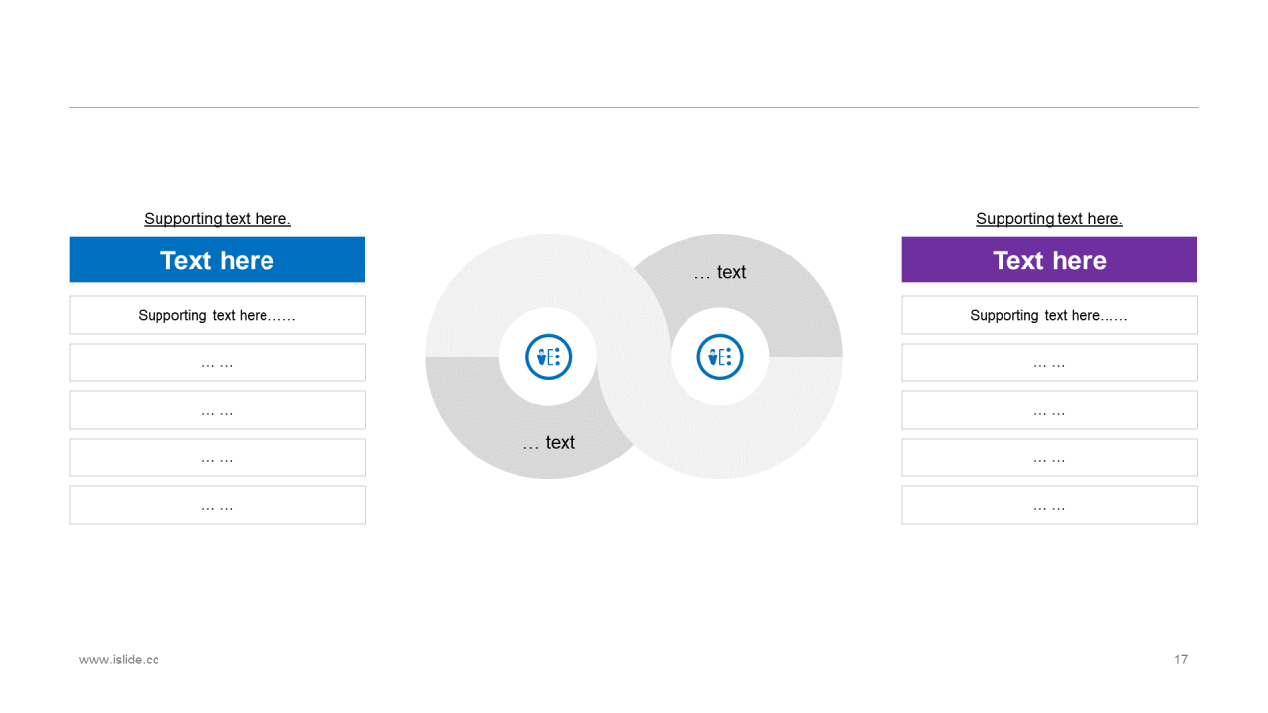Click the '… text' label in lower left ring
The image size is (1268, 713).
tap(548, 442)
